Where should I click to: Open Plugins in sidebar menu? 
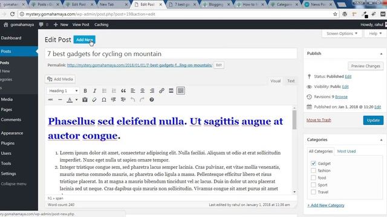[8, 143]
